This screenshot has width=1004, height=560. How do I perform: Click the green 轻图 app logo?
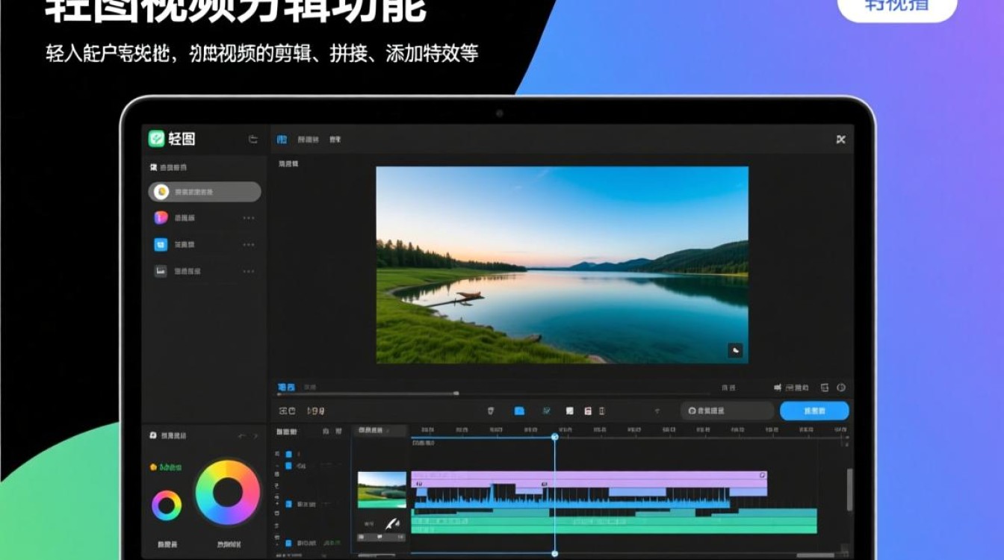(156, 139)
